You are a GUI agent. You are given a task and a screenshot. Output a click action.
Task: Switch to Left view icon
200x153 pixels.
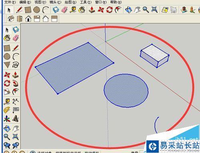54,19
